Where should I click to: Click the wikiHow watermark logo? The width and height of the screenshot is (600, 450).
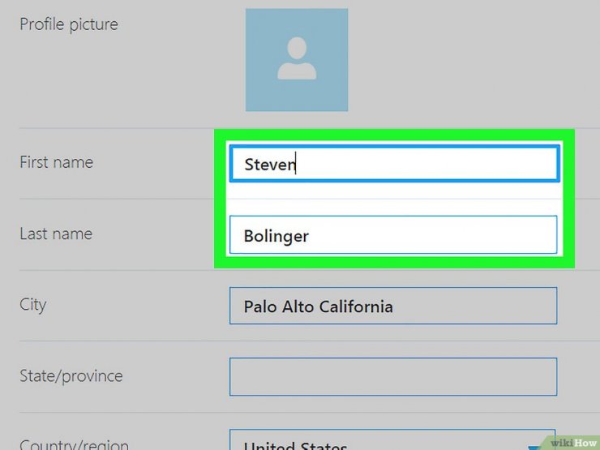(572, 443)
